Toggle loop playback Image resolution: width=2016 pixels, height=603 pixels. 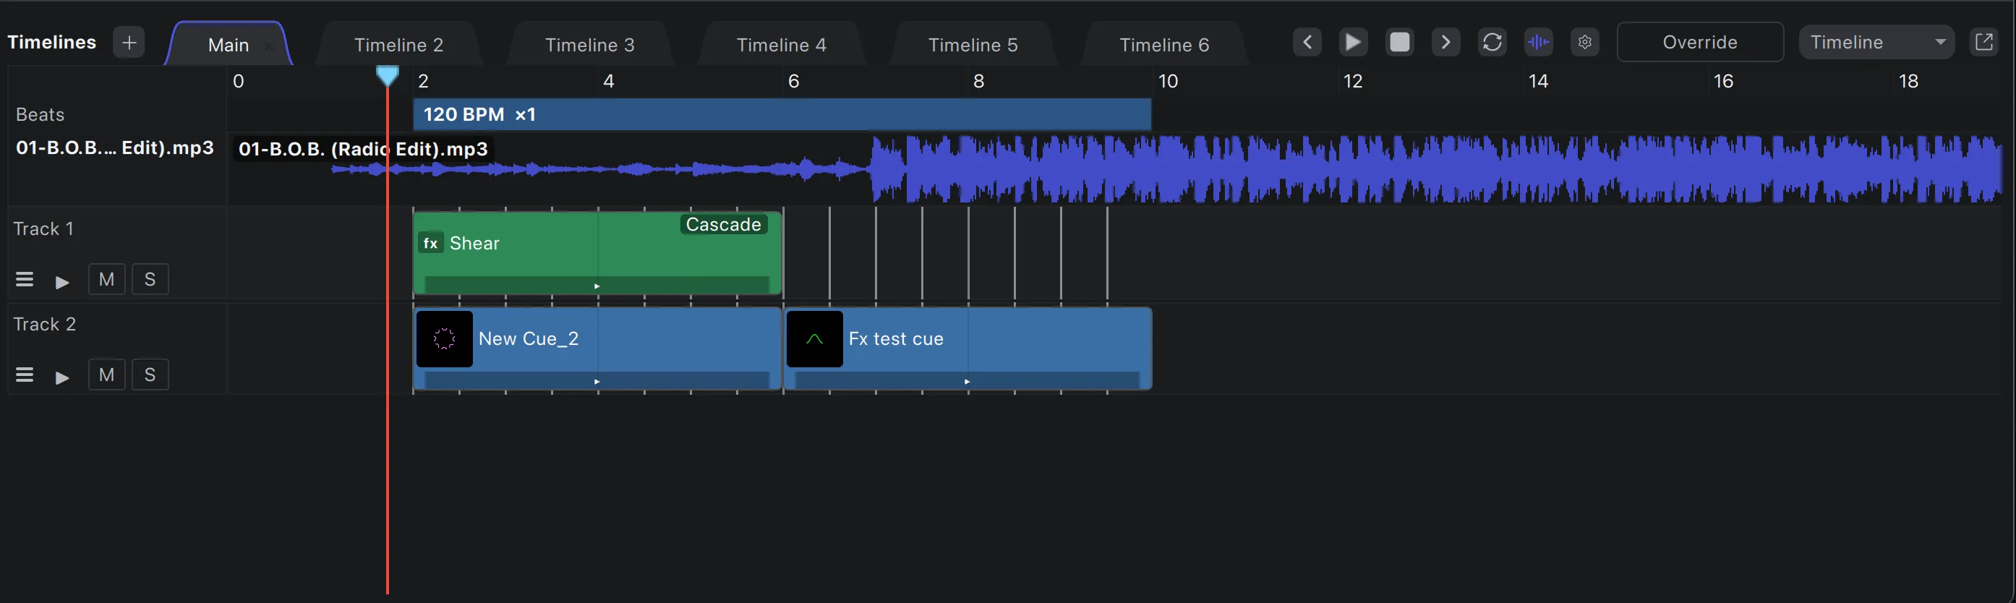pyautogui.click(x=1492, y=42)
